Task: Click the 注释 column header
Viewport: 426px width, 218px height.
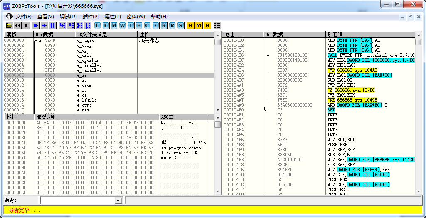Action: pyautogui.click(x=176, y=35)
